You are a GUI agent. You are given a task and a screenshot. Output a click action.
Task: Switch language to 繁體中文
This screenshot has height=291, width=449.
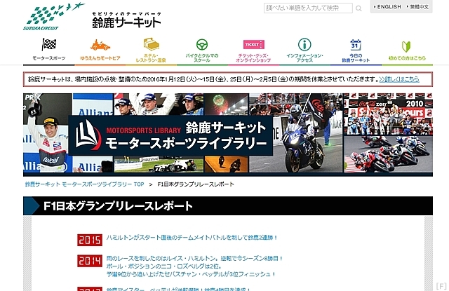(x=418, y=6)
